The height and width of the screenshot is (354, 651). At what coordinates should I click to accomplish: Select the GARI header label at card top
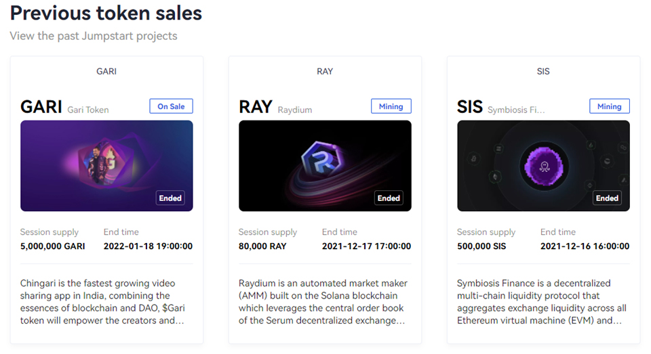click(106, 71)
